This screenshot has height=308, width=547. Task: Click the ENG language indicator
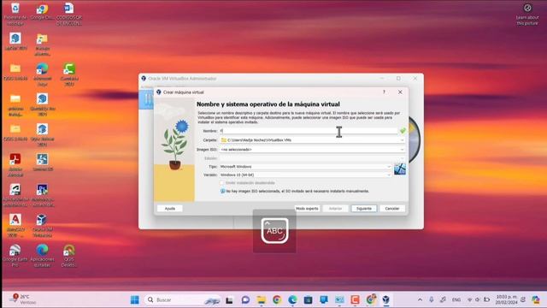coord(456,299)
